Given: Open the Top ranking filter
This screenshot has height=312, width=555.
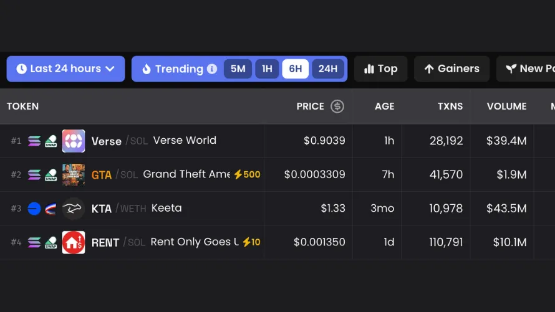Looking at the screenshot, I should (381, 69).
